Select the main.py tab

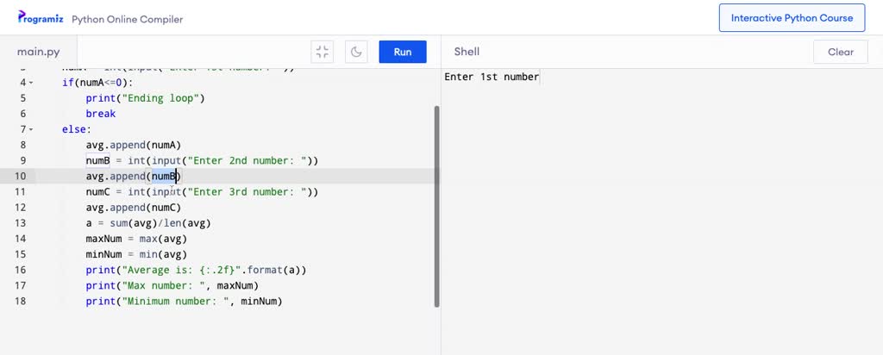tap(38, 52)
